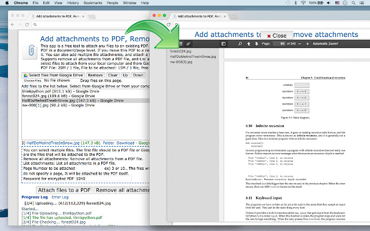Switch to the Error Log tab
This screenshot has height=231, width=370.
tap(60, 198)
